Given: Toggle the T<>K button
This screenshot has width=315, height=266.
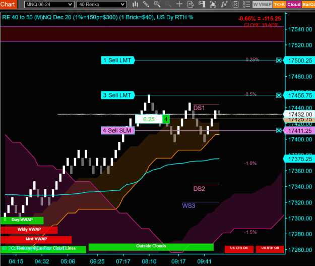Looking at the screenshot, I should (x=279, y=5).
